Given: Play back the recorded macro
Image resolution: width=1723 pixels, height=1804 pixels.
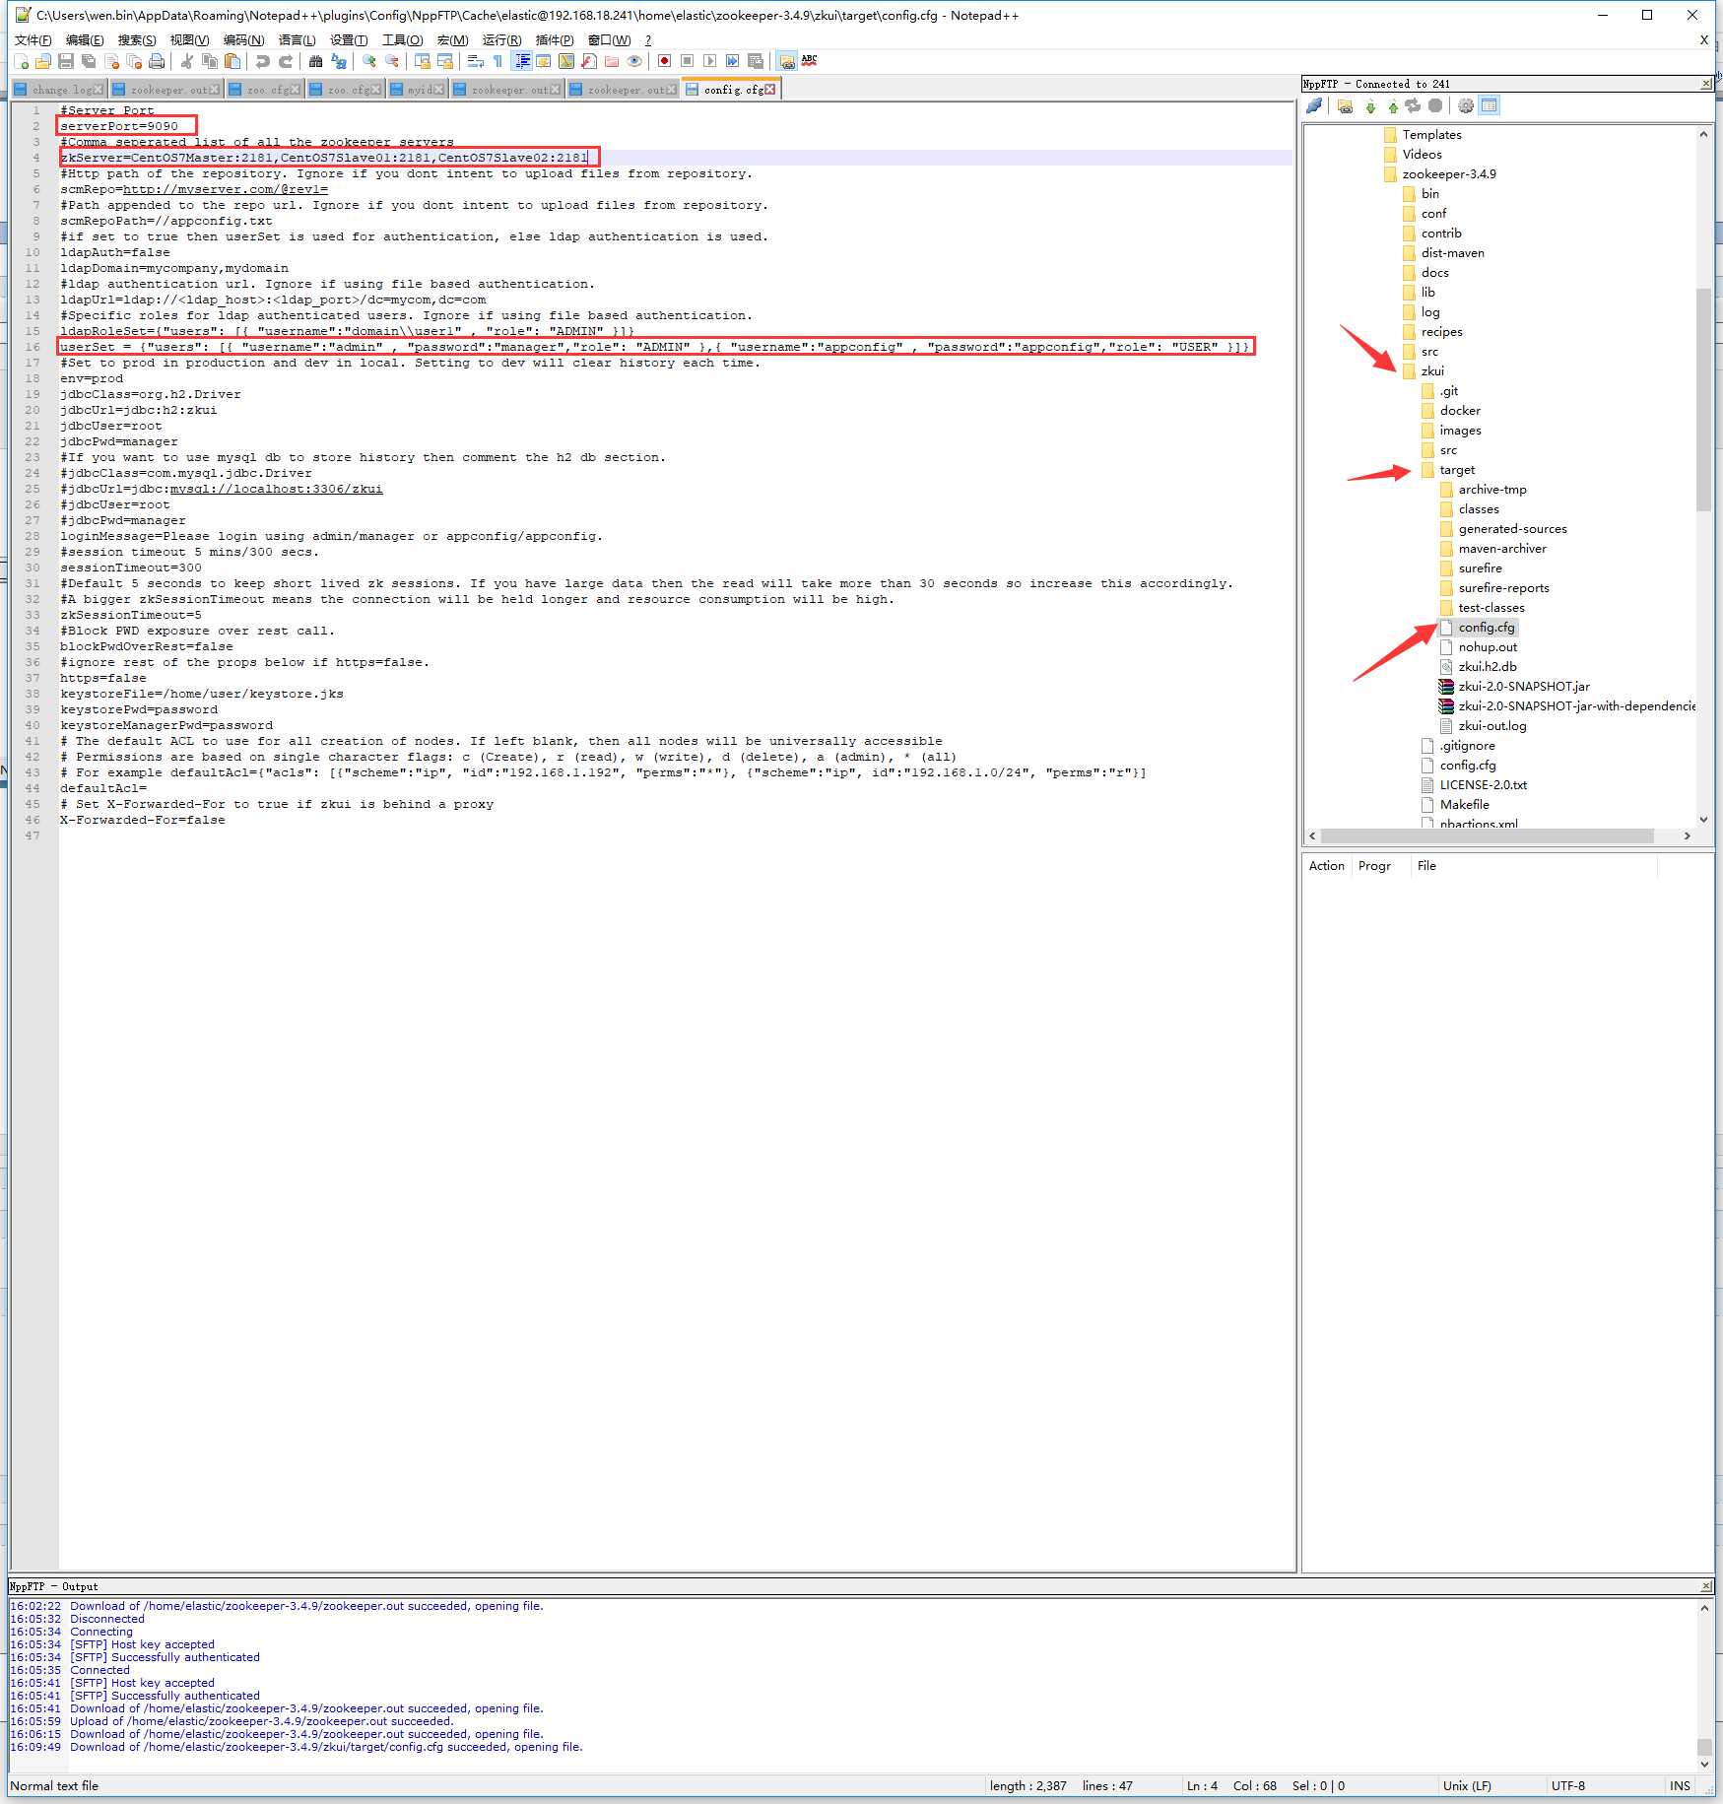Looking at the screenshot, I should (x=710, y=61).
